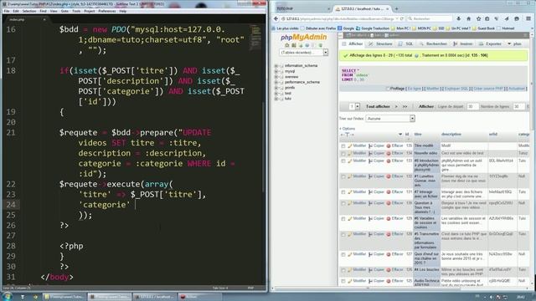Click the red Effacer icon for row 133
This screenshot has width=536, height=301.
pos(389,161)
